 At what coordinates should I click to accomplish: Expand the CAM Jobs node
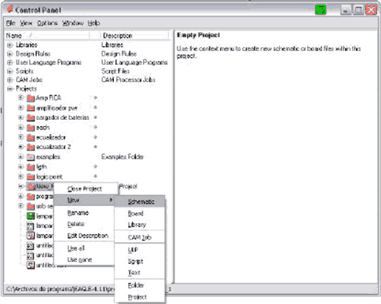click(10, 80)
